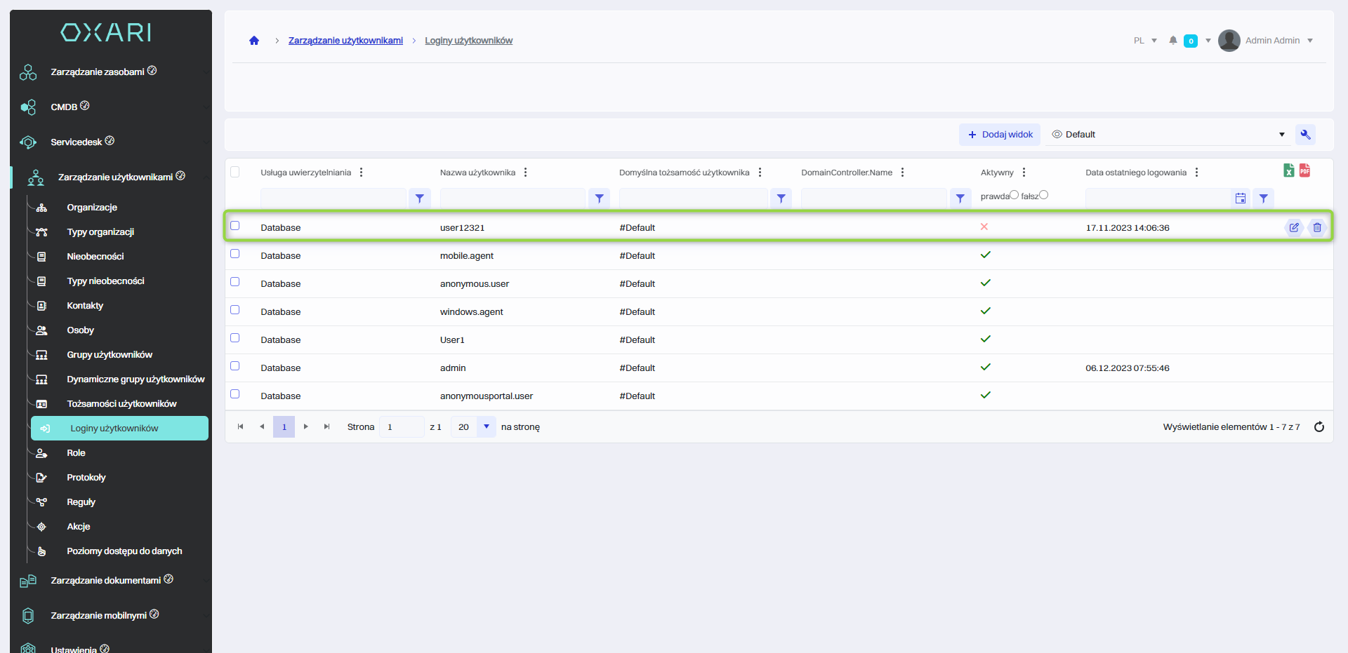This screenshot has width=1348, height=653.
Task: Tick the select-all header checkbox
Action: [x=235, y=172]
